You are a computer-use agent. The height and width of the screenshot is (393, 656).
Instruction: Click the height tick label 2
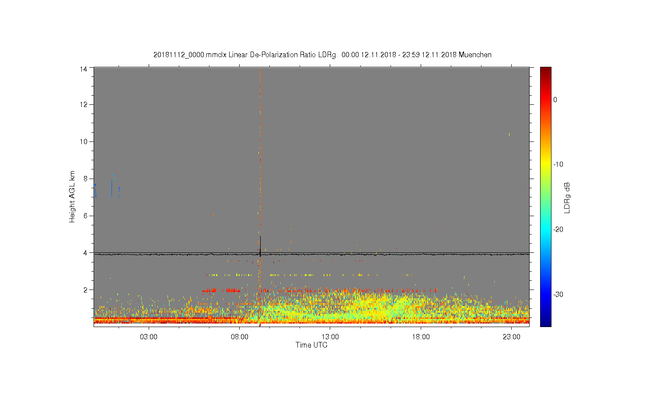[85, 290]
